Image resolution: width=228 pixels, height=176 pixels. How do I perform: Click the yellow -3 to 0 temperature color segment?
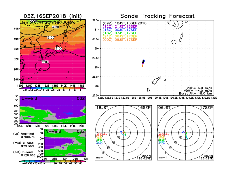tap(61, 88)
